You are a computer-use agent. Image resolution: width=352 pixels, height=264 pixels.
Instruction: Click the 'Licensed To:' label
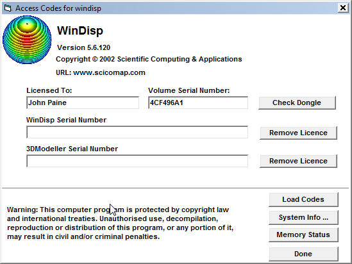(49, 90)
